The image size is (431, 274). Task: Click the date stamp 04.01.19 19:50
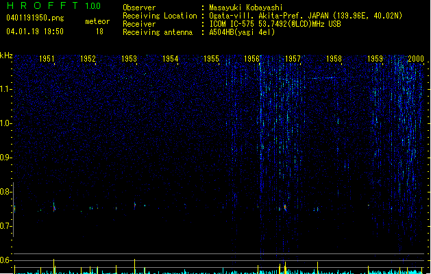[x=35, y=32]
